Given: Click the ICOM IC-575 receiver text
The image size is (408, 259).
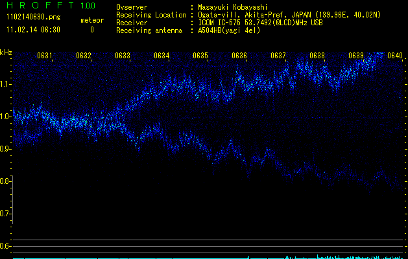Looking at the screenshot, I should 260,23.
